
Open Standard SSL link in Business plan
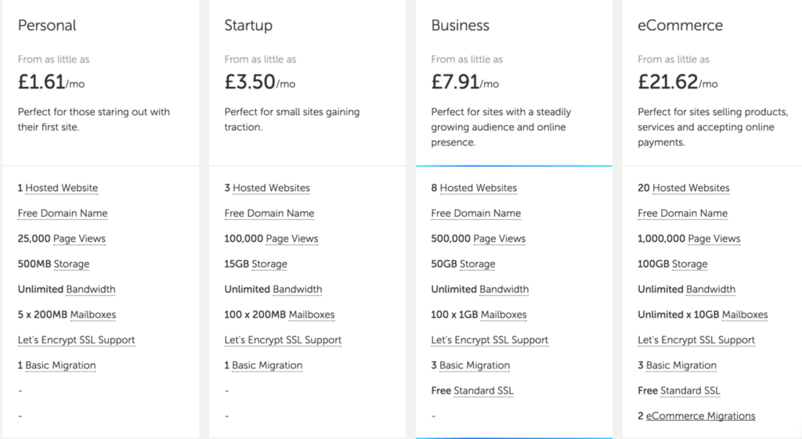click(483, 391)
